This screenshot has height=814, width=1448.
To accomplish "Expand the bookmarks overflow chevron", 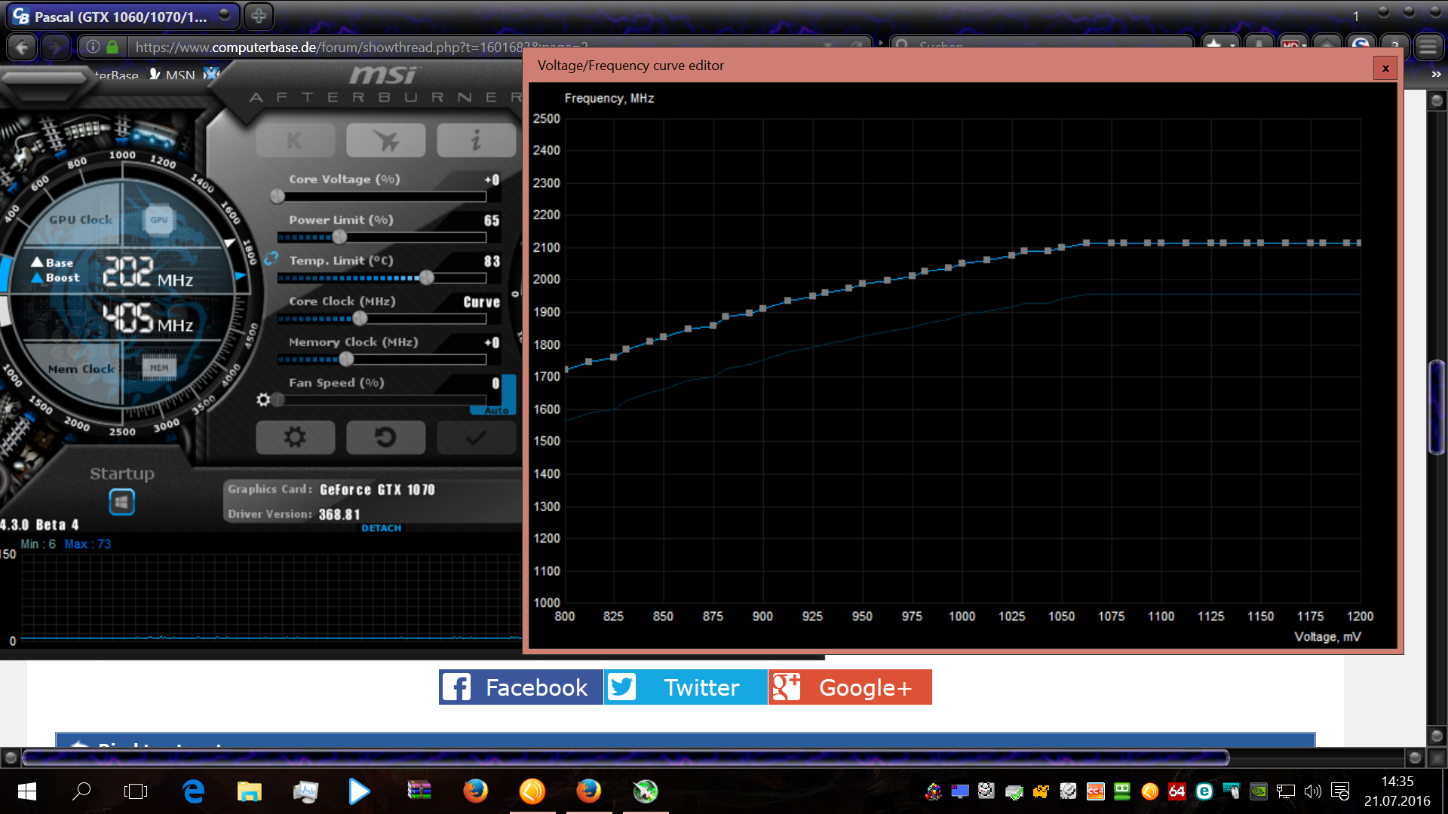I will click(x=1436, y=75).
